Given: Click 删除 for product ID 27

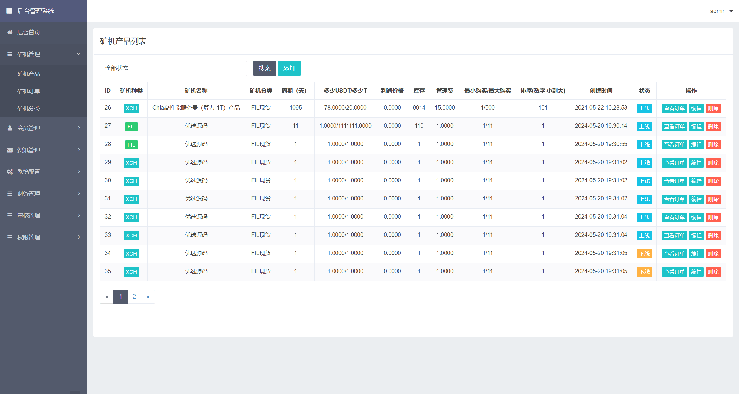Looking at the screenshot, I should 713,127.
